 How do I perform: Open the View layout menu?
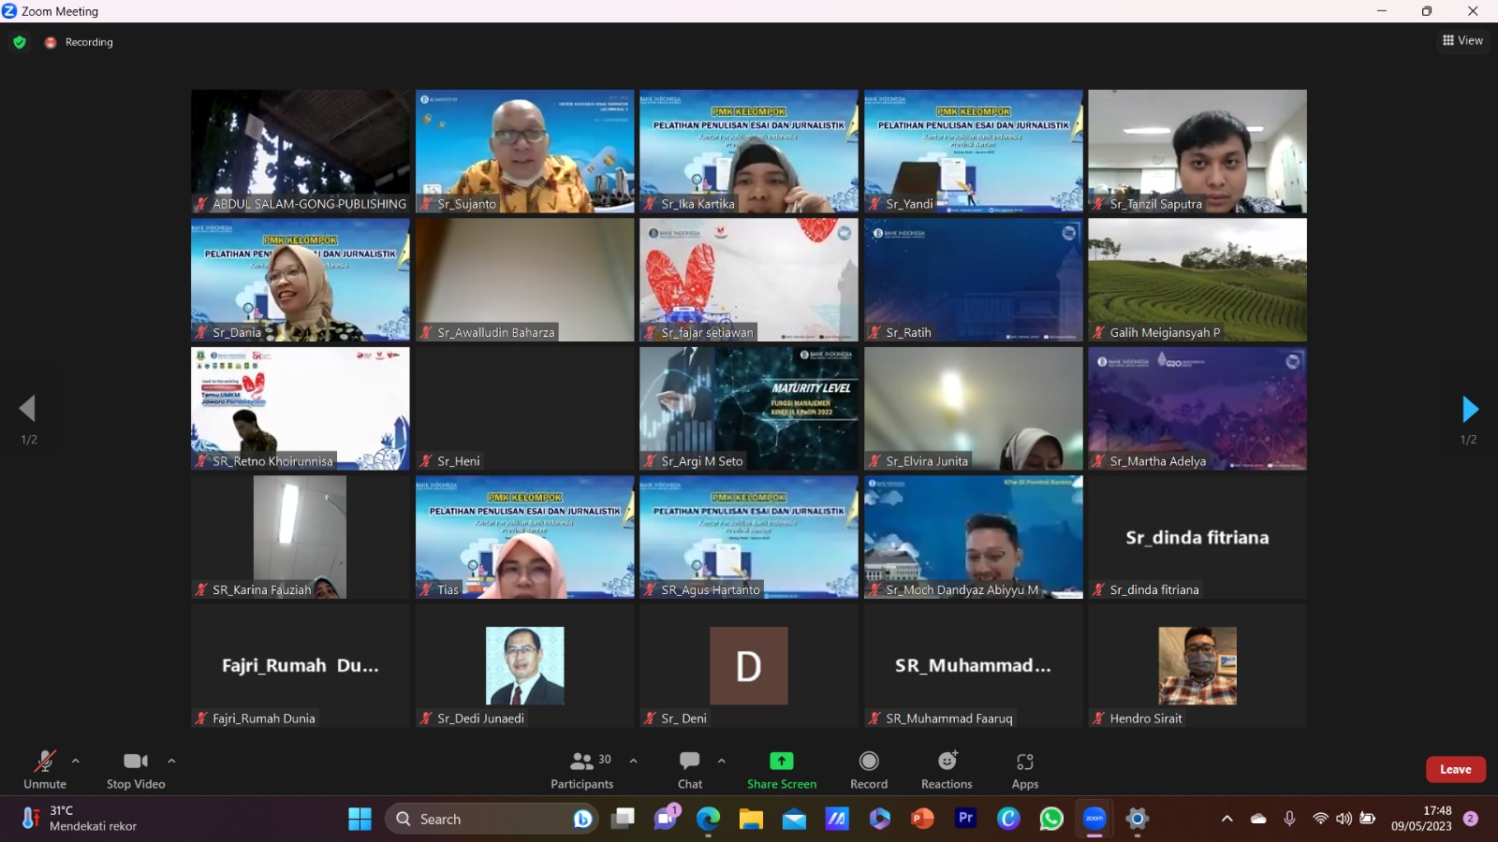pyautogui.click(x=1462, y=40)
